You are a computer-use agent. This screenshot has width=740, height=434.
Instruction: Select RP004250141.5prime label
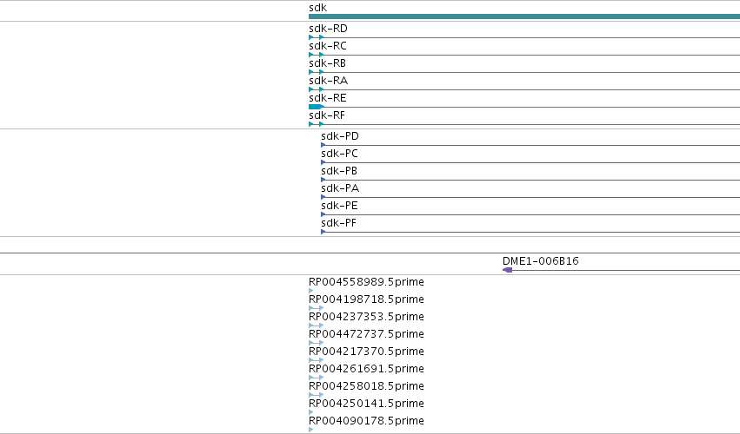click(x=366, y=404)
